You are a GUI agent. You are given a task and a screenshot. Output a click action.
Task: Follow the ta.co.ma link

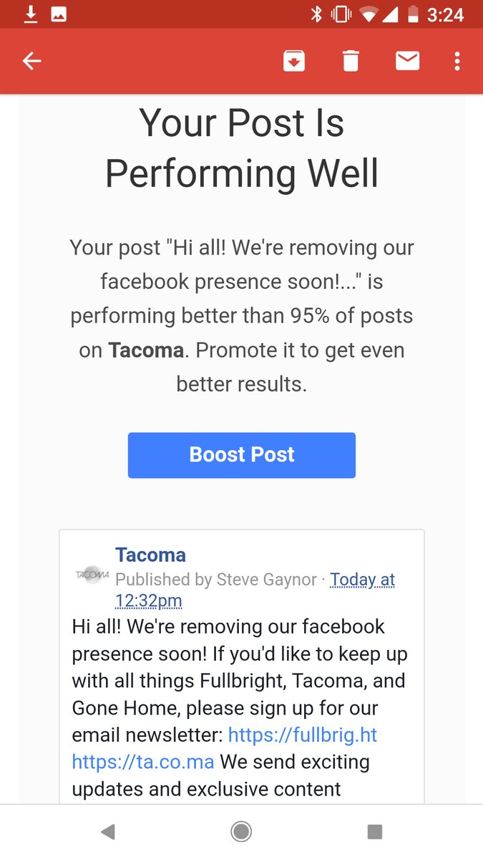[x=143, y=762]
